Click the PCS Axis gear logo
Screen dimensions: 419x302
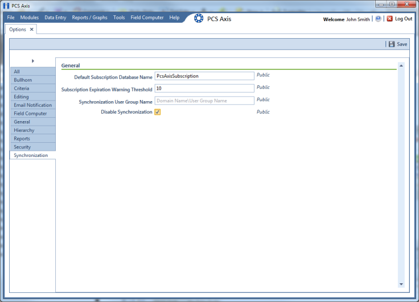click(x=199, y=18)
